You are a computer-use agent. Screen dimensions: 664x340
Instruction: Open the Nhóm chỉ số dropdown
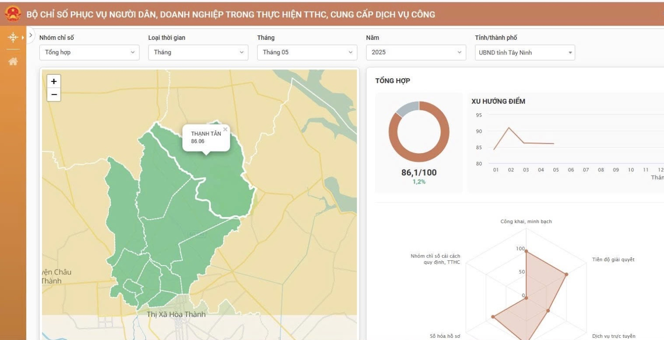pyautogui.click(x=89, y=52)
